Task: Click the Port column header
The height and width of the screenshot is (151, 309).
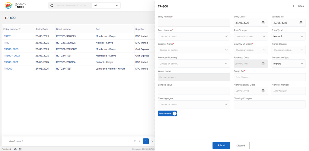Action: 98,29
